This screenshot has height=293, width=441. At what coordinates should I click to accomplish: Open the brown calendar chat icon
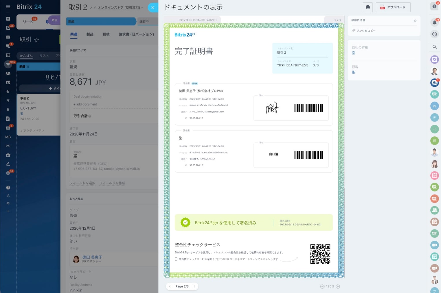[x=434, y=222]
